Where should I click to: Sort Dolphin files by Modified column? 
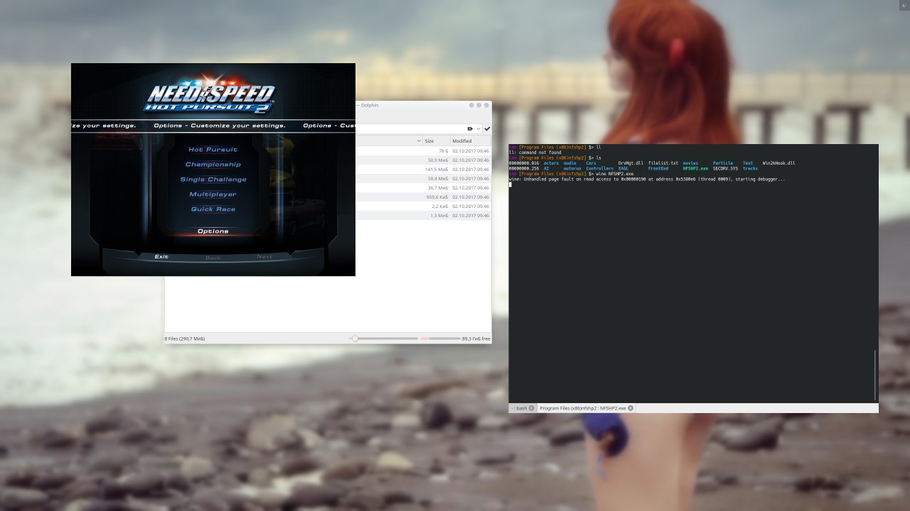click(x=471, y=141)
